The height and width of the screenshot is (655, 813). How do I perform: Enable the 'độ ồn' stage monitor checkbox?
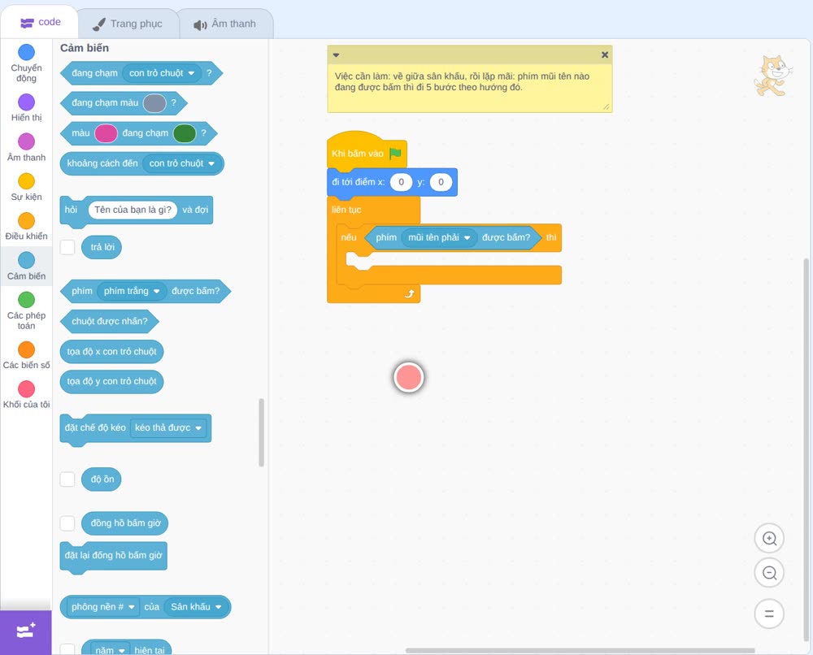click(x=67, y=479)
